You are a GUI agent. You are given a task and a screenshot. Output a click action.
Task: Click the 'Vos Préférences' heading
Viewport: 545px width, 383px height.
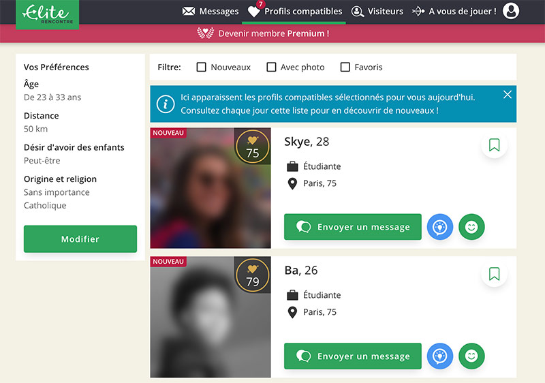57,67
